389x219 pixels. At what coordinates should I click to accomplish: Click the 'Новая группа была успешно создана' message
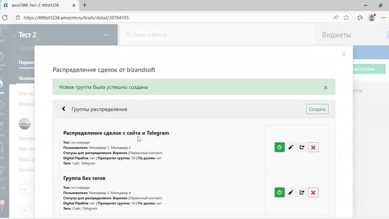tap(103, 87)
